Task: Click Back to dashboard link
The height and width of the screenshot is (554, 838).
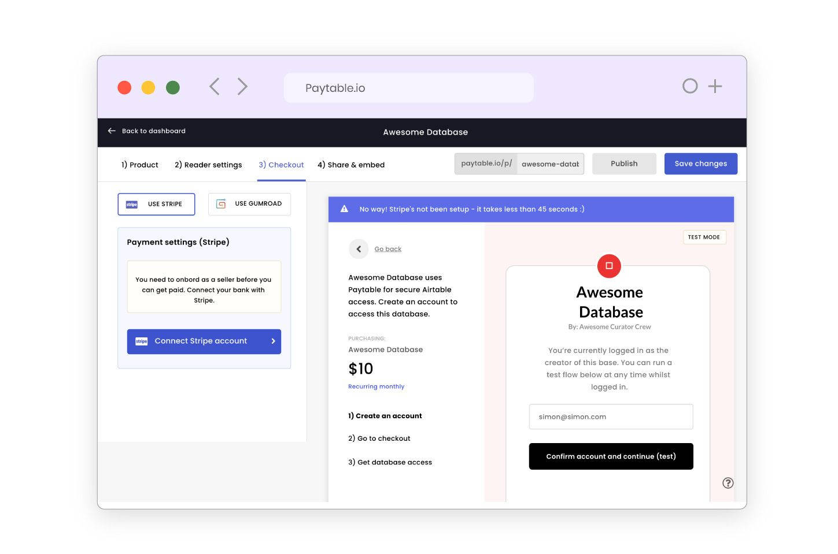Action: [x=154, y=131]
